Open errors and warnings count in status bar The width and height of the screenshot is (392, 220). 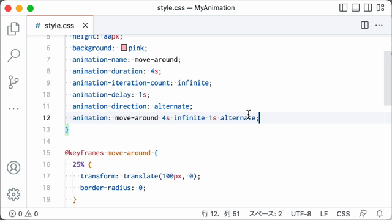tap(23, 214)
